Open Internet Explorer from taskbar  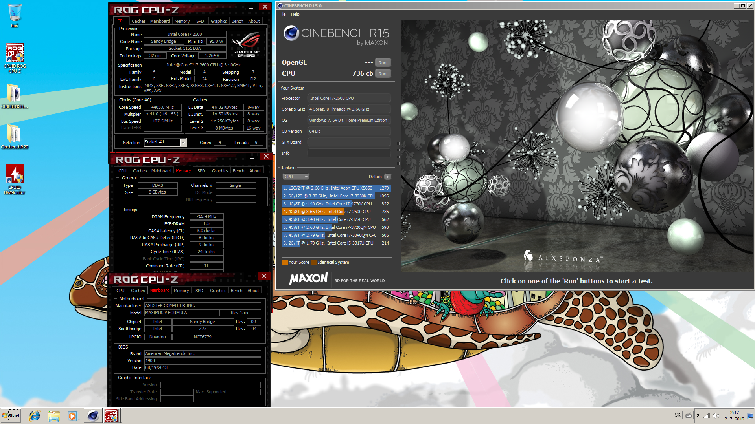(x=35, y=416)
